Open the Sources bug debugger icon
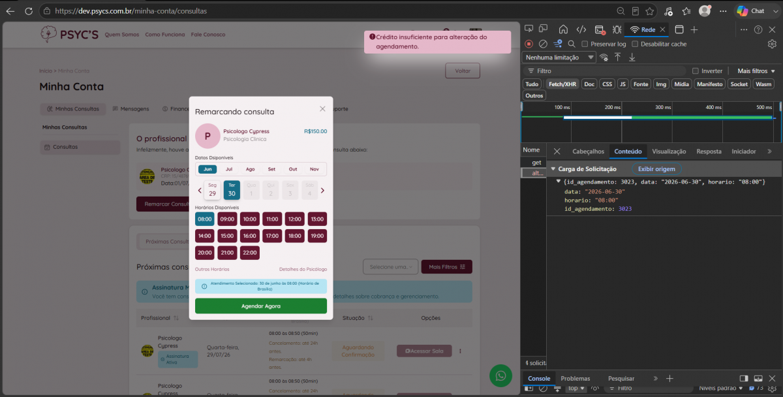The width and height of the screenshot is (783, 397). 617,29
